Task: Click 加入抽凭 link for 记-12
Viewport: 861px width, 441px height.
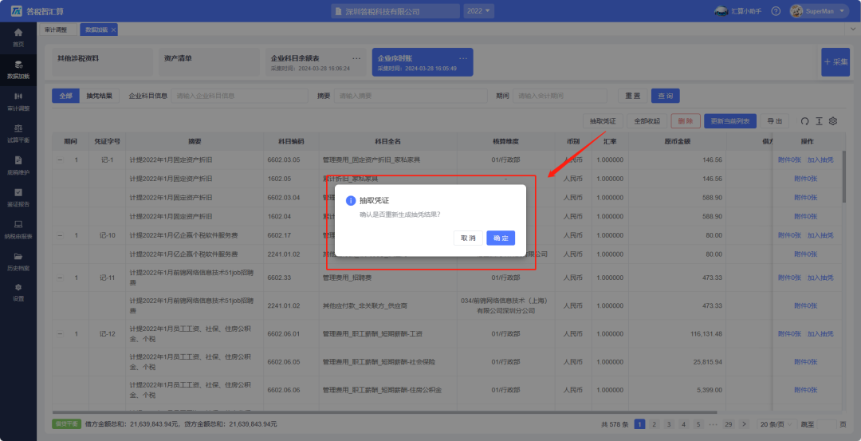Action: [820, 334]
